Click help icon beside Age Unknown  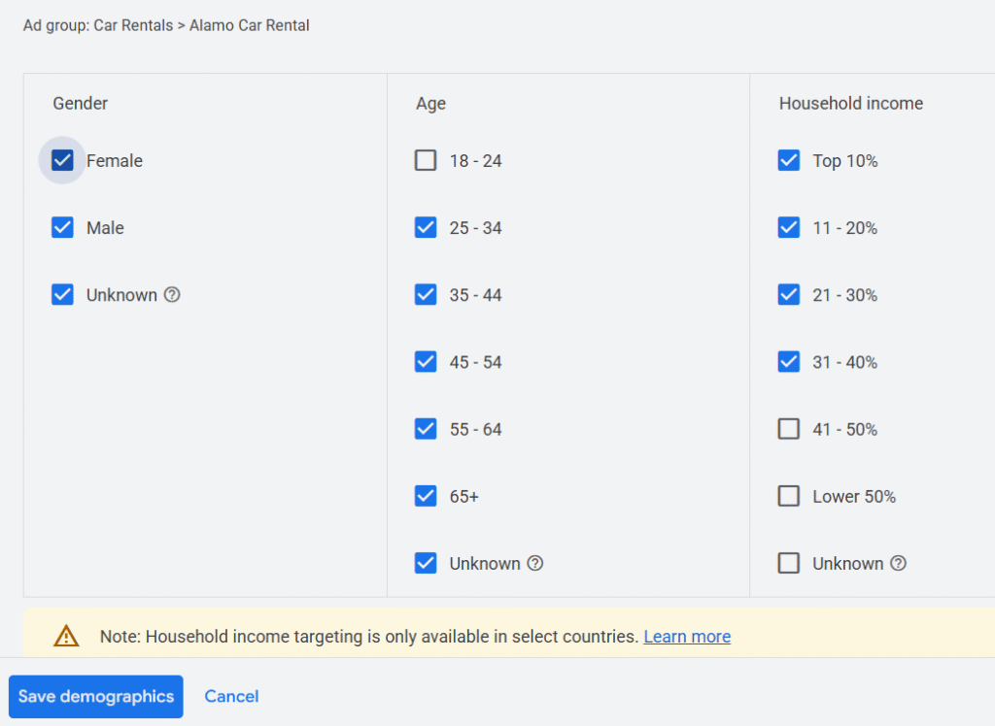(x=535, y=563)
